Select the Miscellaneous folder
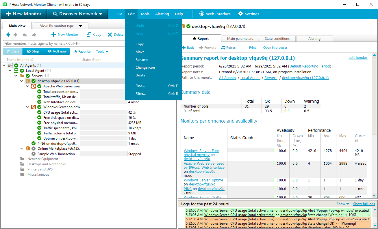Screen dimensions: 378x229 38,174
